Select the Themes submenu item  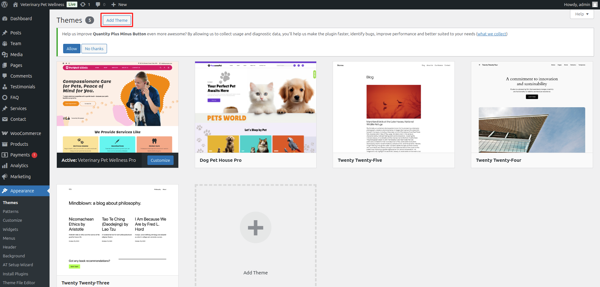(x=10, y=203)
